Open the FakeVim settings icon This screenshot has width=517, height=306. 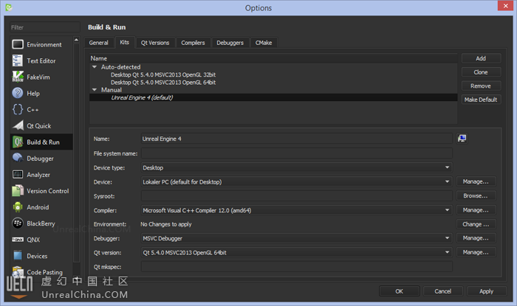tap(18, 77)
